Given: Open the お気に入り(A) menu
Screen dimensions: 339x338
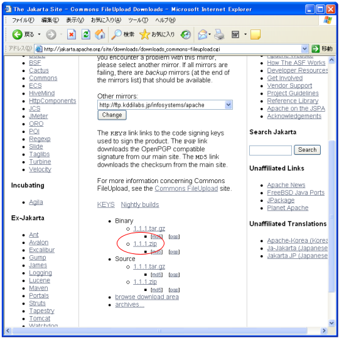Looking at the screenshot, I should click(106, 20).
